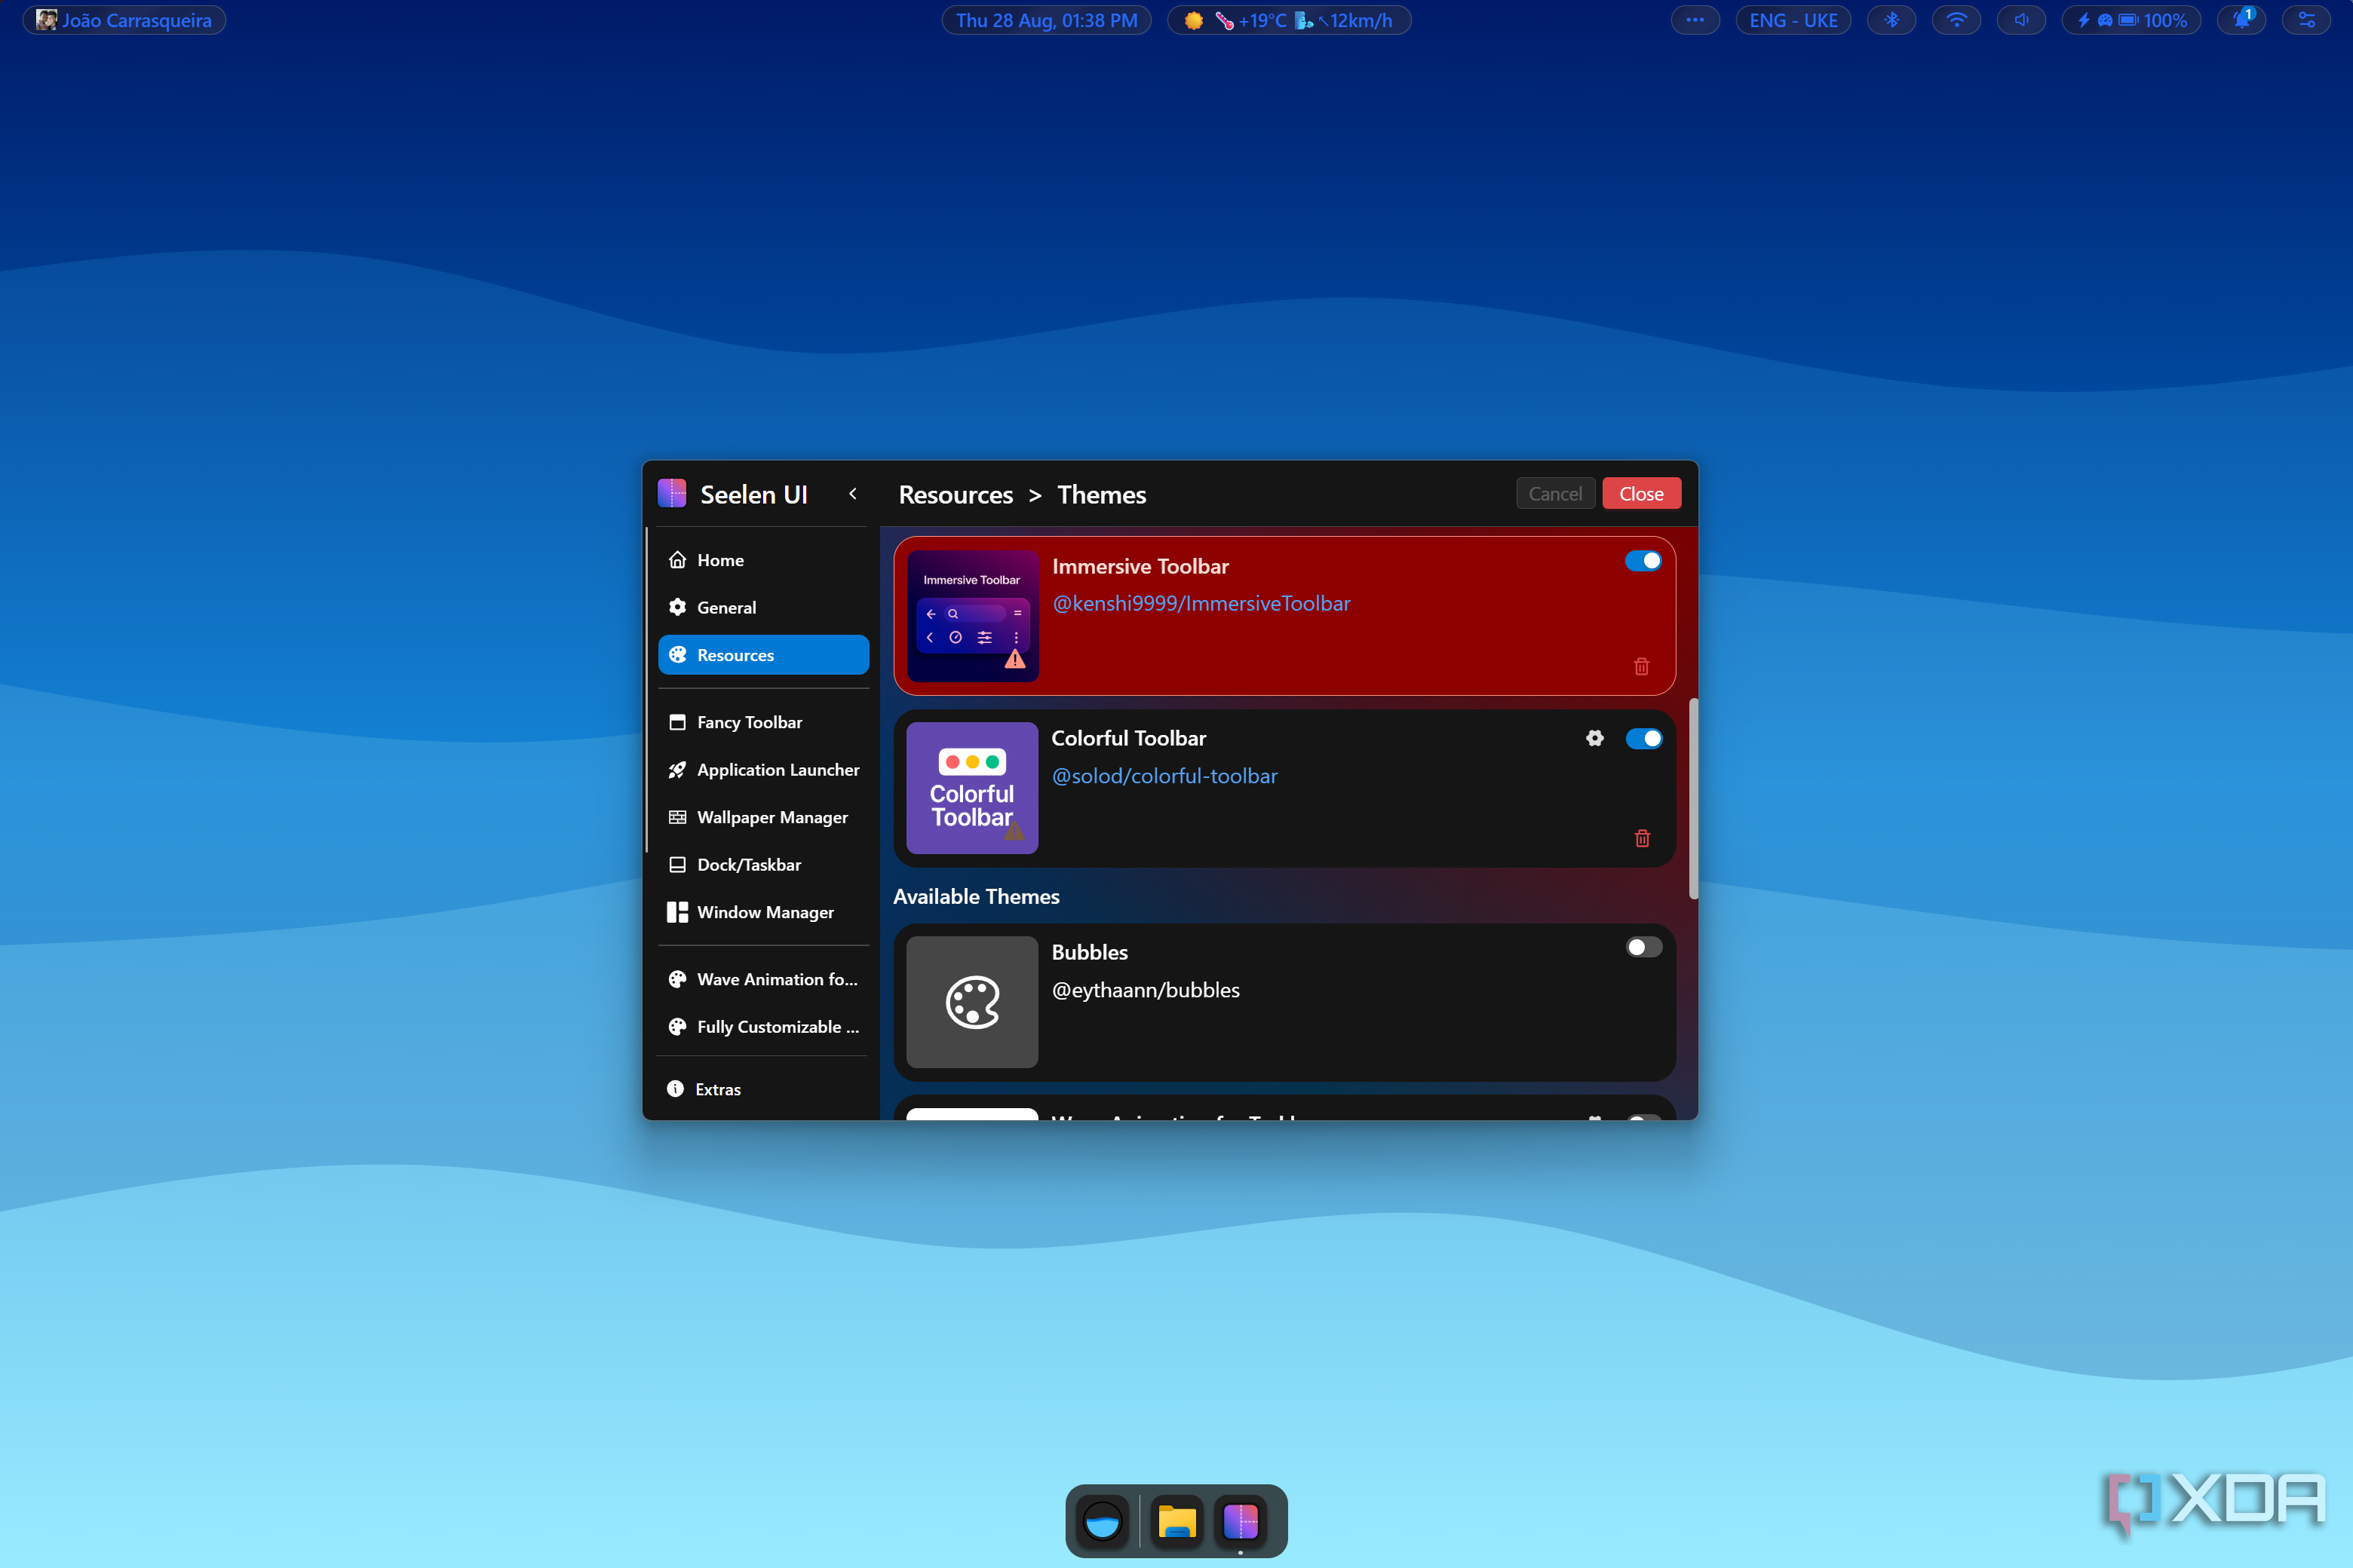Open Wi-Fi network menu in top bar
The image size is (2353, 1568).
pos(1956,20)
